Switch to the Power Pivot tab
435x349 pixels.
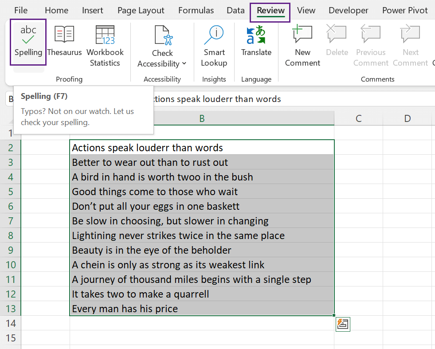click(x=405, y=10)
